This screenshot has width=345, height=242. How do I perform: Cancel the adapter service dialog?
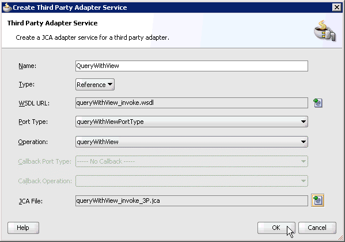tap(317, 228)
